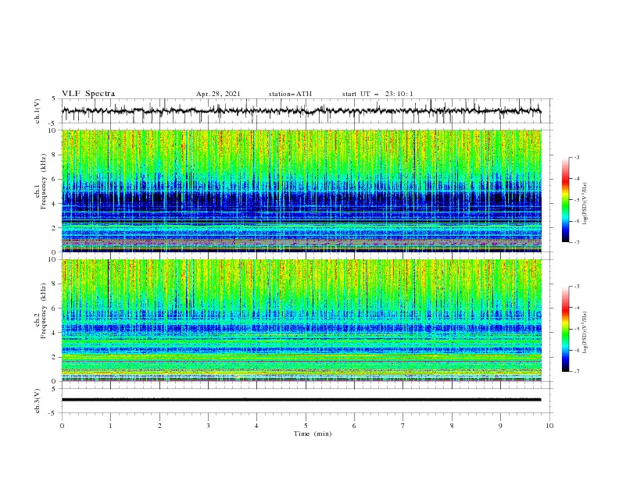Screen dimensions: 619x478
Task: Click the "5" tick on ch.3(V) axis
Action: [x=55, y=389]
